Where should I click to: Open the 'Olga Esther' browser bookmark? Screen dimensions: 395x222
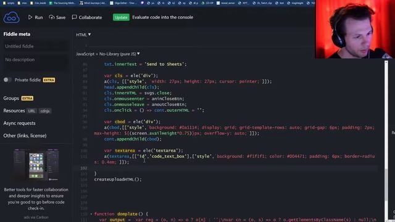tap(123, 3)
